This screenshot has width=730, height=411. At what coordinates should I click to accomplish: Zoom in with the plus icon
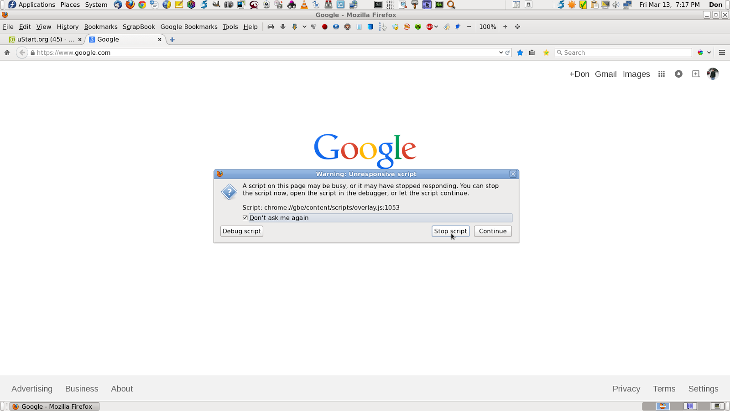tap(505, 27)
